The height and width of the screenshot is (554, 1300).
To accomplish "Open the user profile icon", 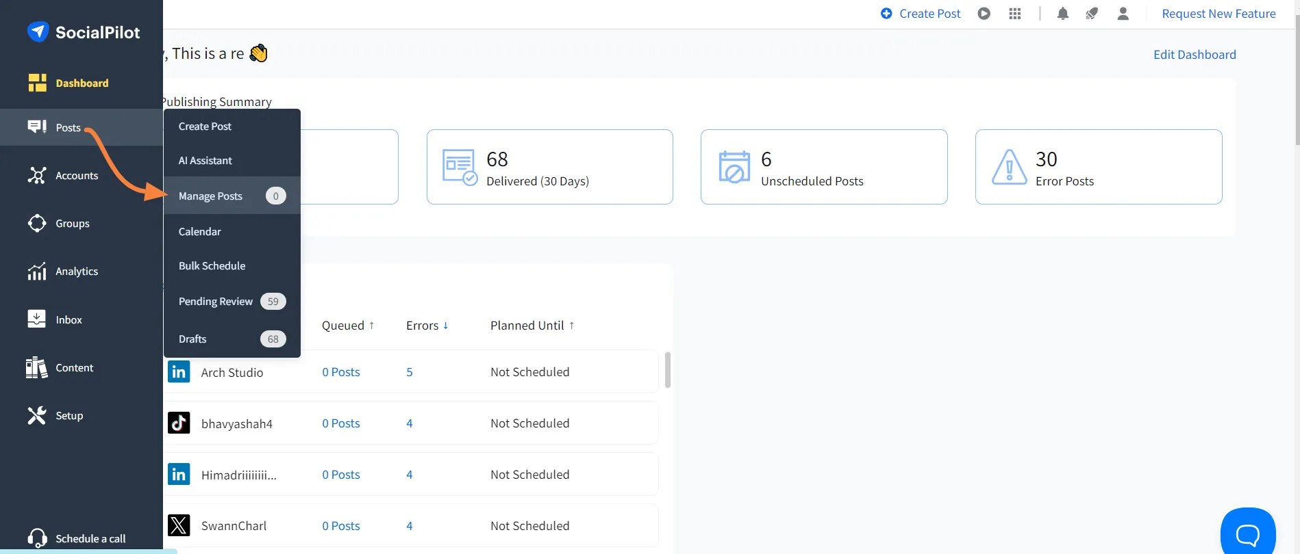I will 1123,14.
